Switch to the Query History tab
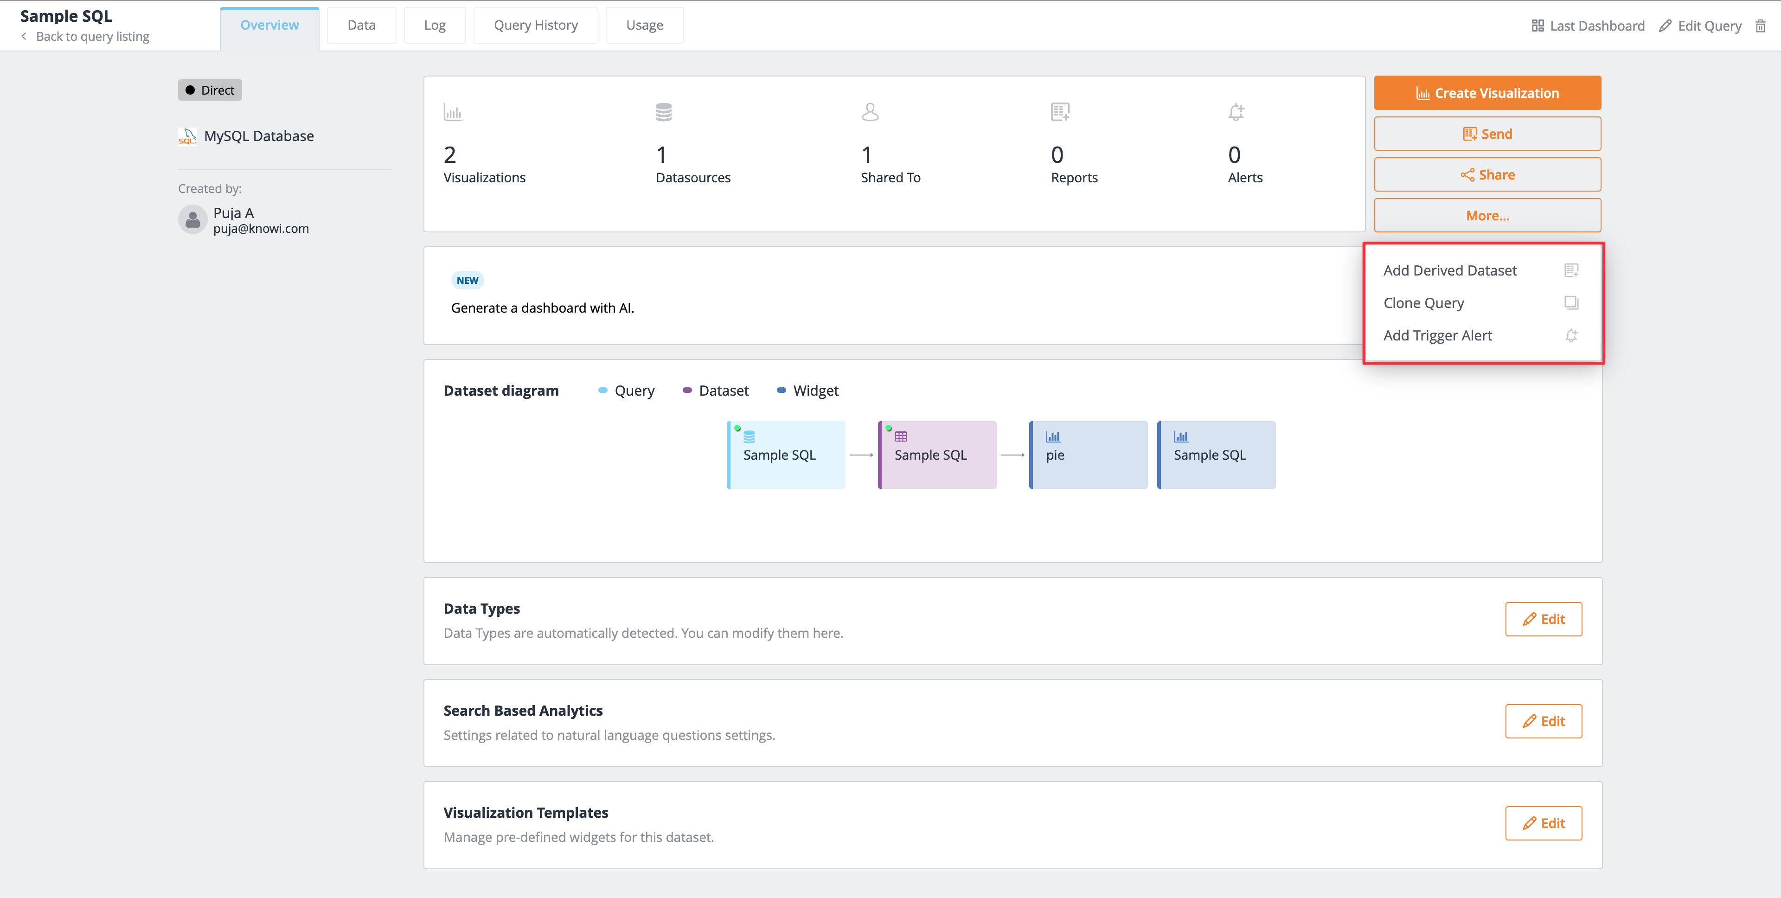Image resolution: width=1781 pixels, height=898 pixels. (x=535, y=26)
